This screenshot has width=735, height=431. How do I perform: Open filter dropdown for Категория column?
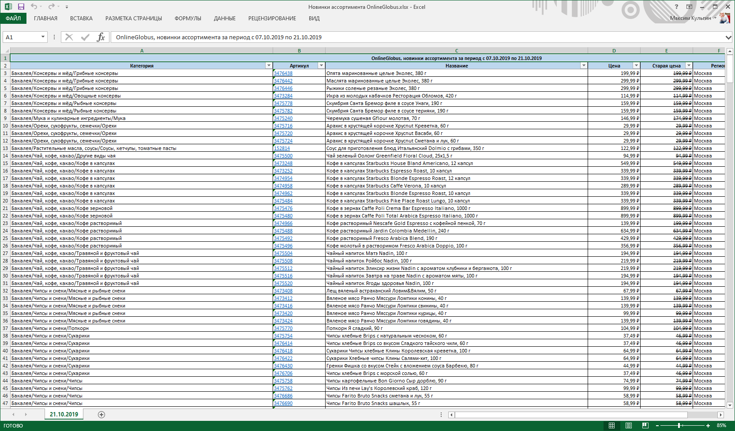click(x=269, y=66)
